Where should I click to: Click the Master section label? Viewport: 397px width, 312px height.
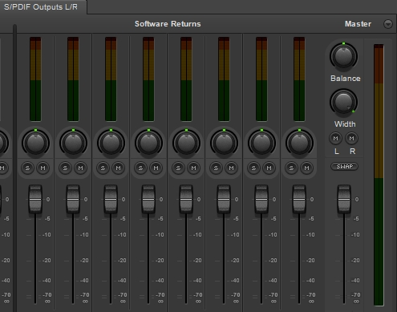click(358, 24)
